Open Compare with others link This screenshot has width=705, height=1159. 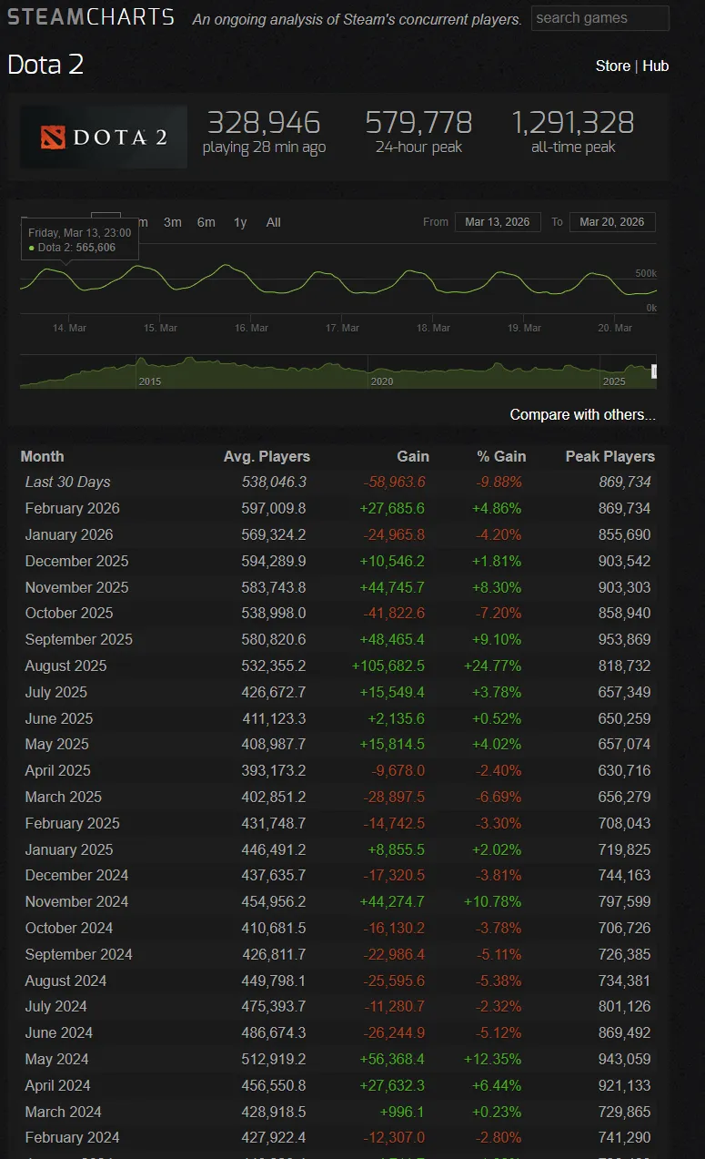583,414
